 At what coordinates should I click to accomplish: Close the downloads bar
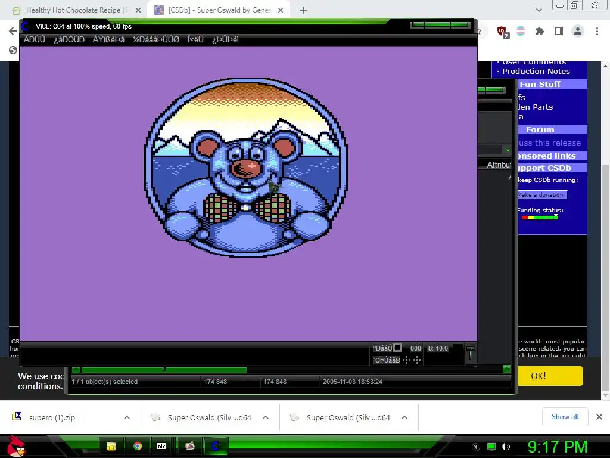point(599,417)
